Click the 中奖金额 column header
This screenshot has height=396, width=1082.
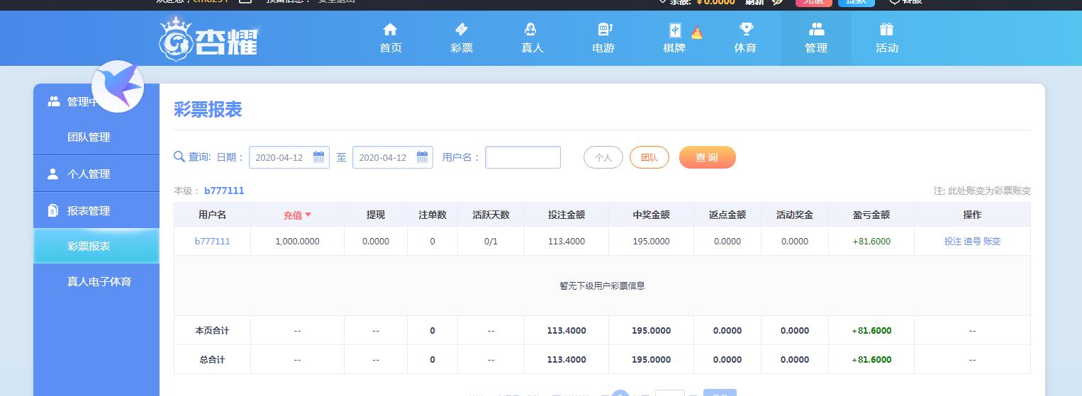(651, 215)
